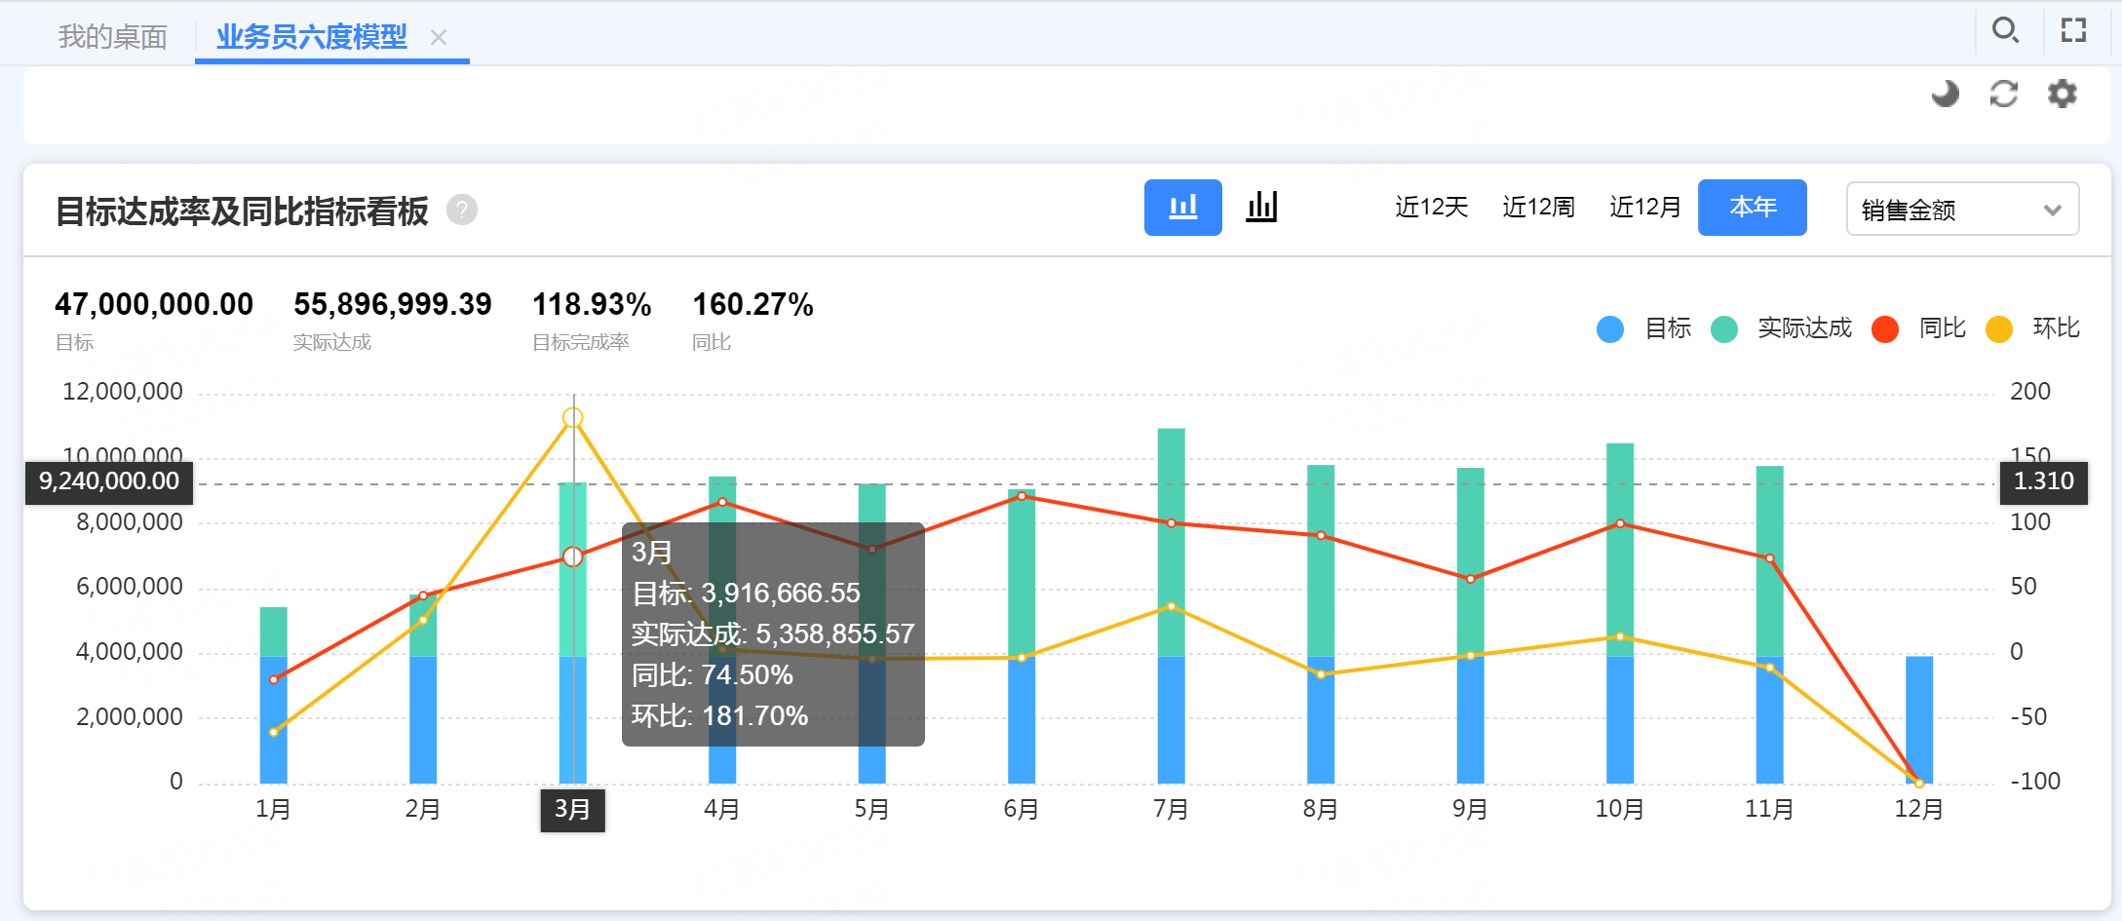Viewport: 2122px width, 921px height.
Task: Open the search magnifier icon
Action: (x=2005, y=30)
